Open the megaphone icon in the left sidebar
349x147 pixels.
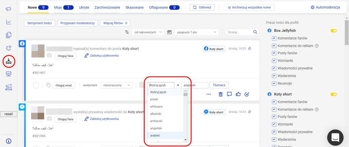9,9
